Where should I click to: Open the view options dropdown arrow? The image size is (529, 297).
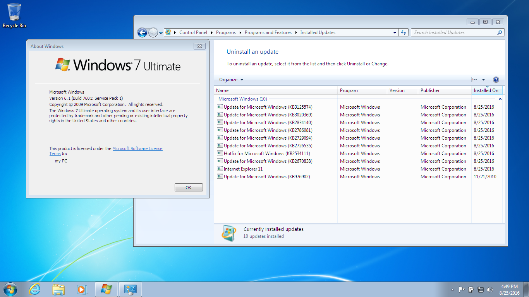point(483,80)
